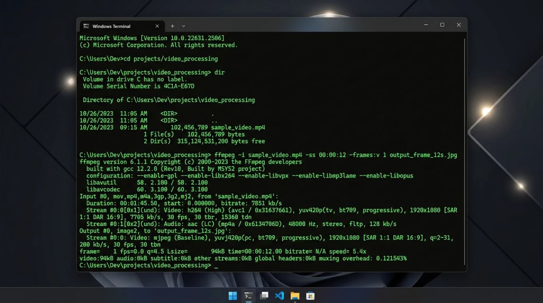Open Task View from the taskbar
The image size is (543, 303).
264,296
